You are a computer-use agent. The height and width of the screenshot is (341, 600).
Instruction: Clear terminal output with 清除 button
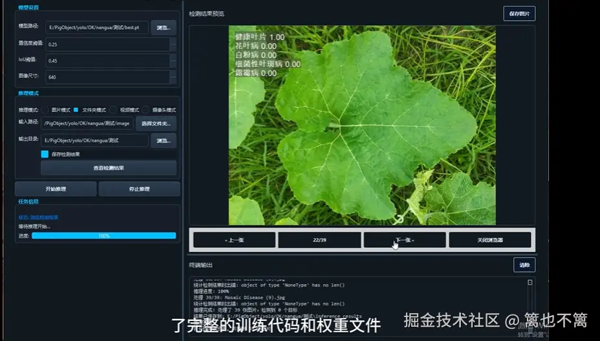524,265
